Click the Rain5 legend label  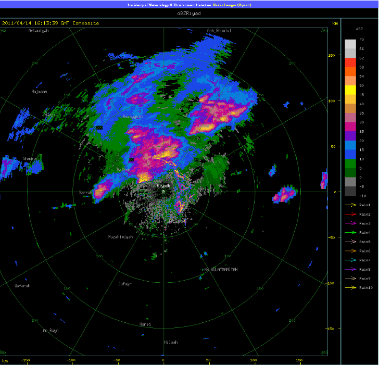click(x=365, y=242)
